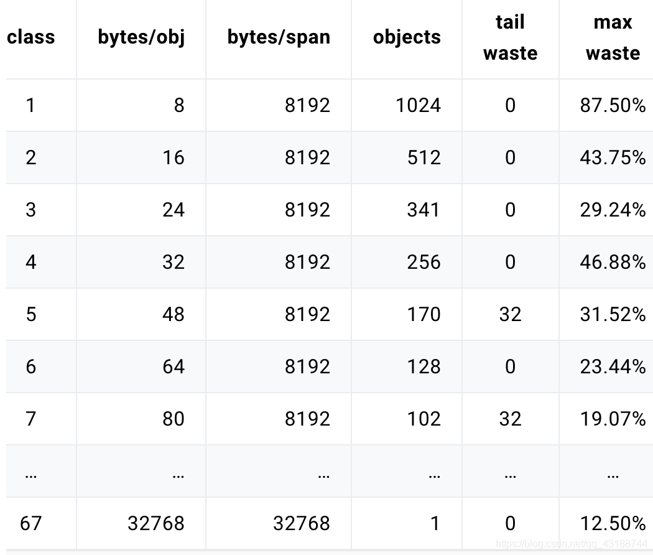Select the 87.50% max waste cell
This screenshot has width=653, height=555.
[x=613, y=105]
